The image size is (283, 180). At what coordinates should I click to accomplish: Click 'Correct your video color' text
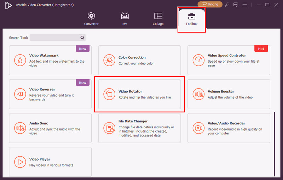(136, 64)
